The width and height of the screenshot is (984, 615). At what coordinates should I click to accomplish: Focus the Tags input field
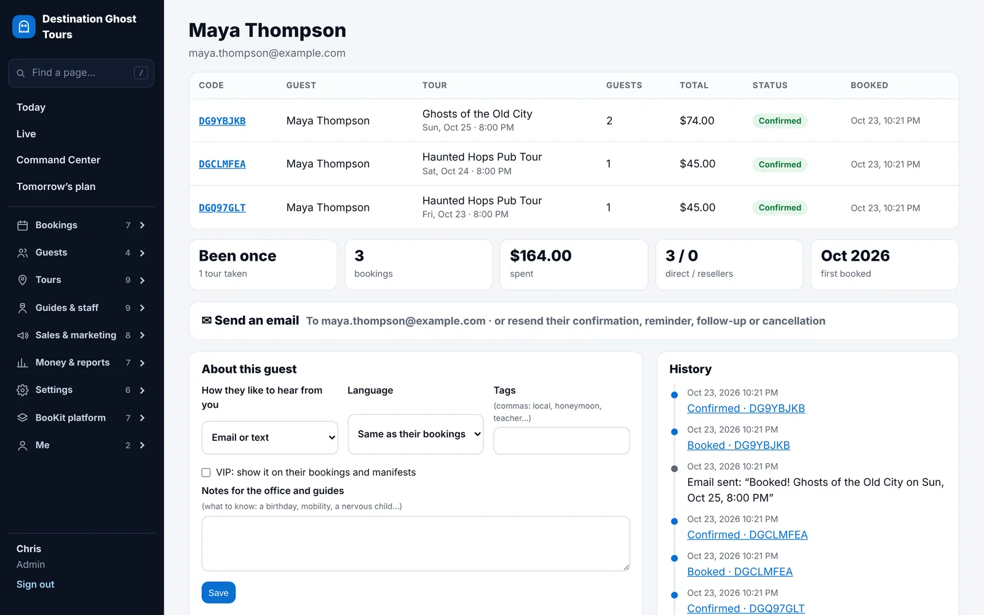point(561,441)
